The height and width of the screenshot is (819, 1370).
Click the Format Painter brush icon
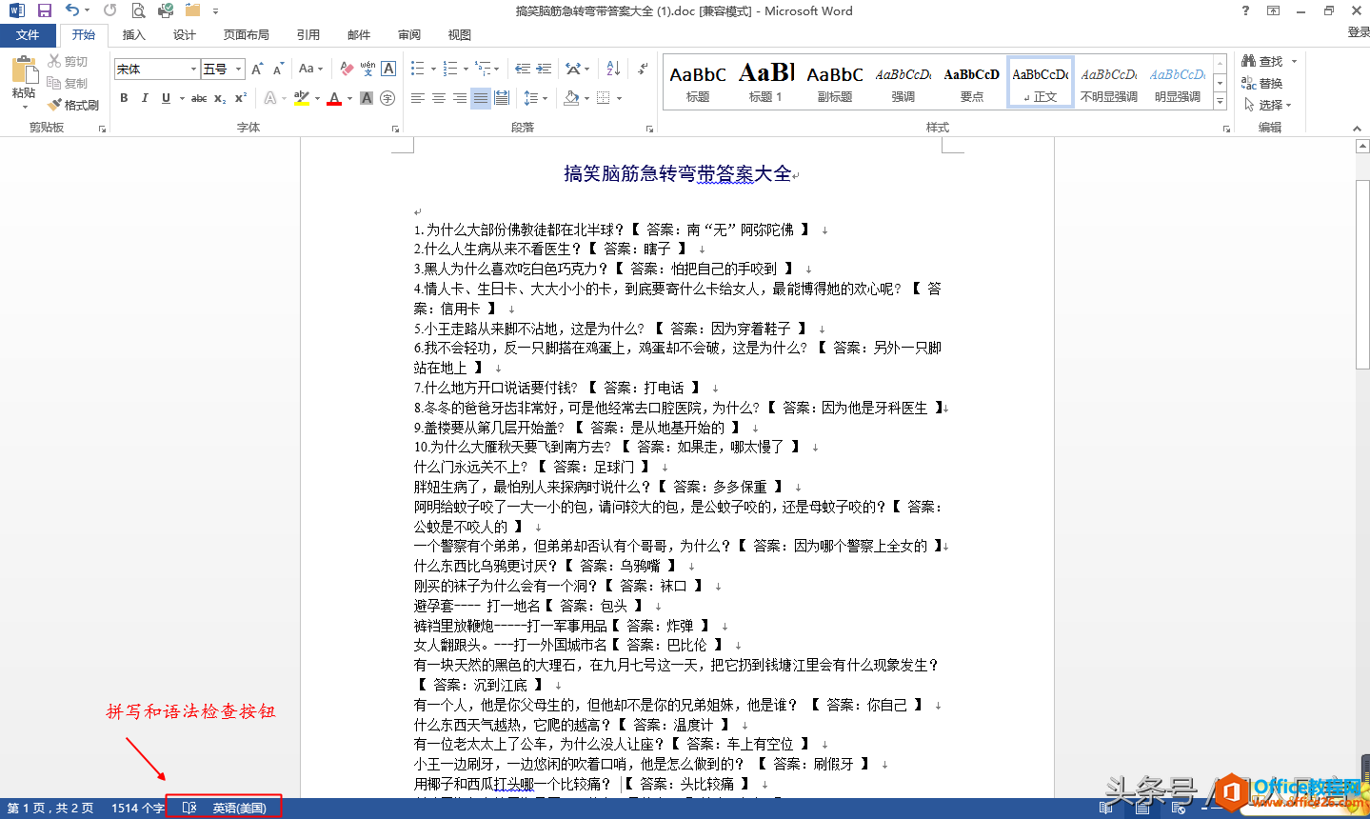(x=54, y=105)
